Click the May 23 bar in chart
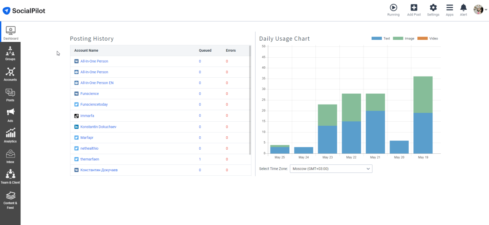489x225 pixels. click(x=327, y=129)
